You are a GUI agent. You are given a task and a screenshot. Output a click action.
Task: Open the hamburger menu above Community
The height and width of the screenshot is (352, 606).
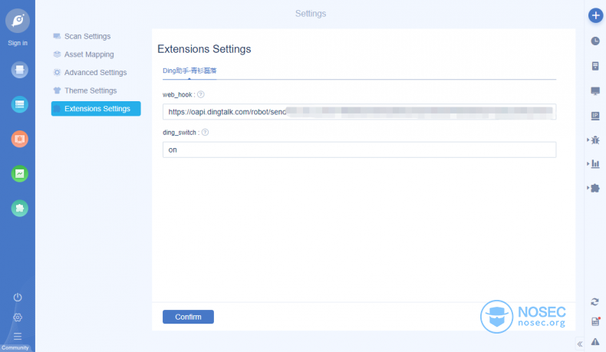[18, 336]
